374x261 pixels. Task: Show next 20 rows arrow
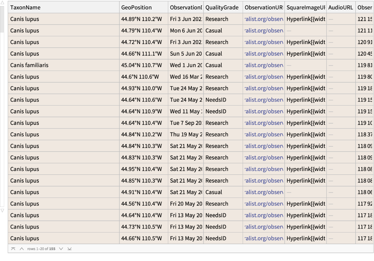(x=61, y=249)
